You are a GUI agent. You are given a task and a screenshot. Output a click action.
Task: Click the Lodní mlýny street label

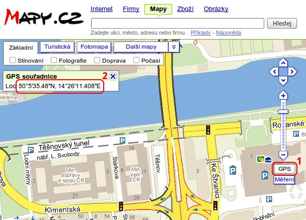pos(27,170)
